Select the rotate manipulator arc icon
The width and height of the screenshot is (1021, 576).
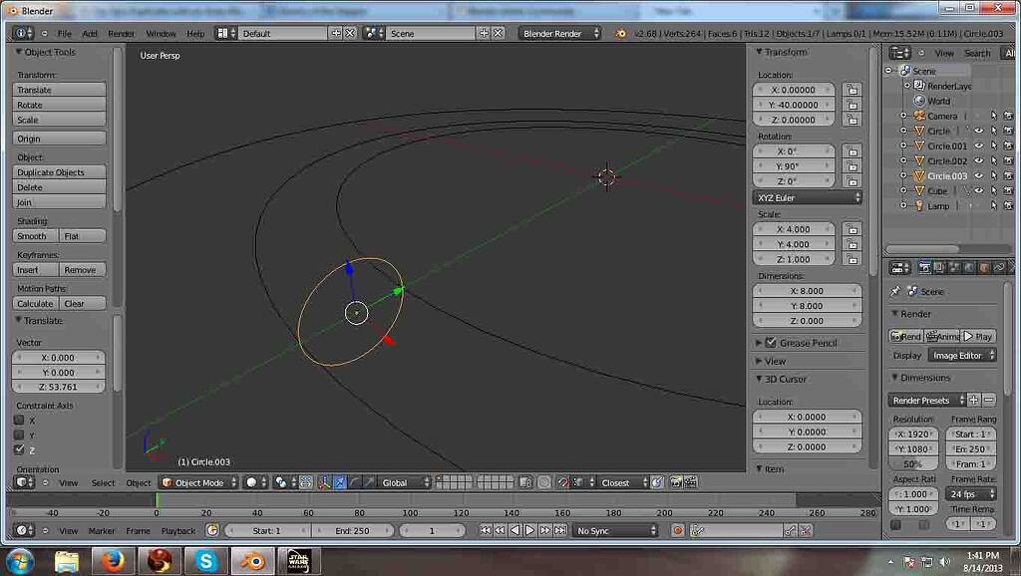tap(354, 482)
